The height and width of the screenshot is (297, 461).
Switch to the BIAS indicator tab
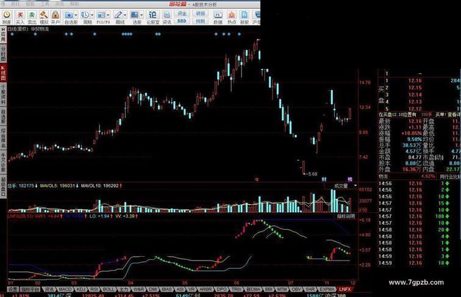click(166, 289)
